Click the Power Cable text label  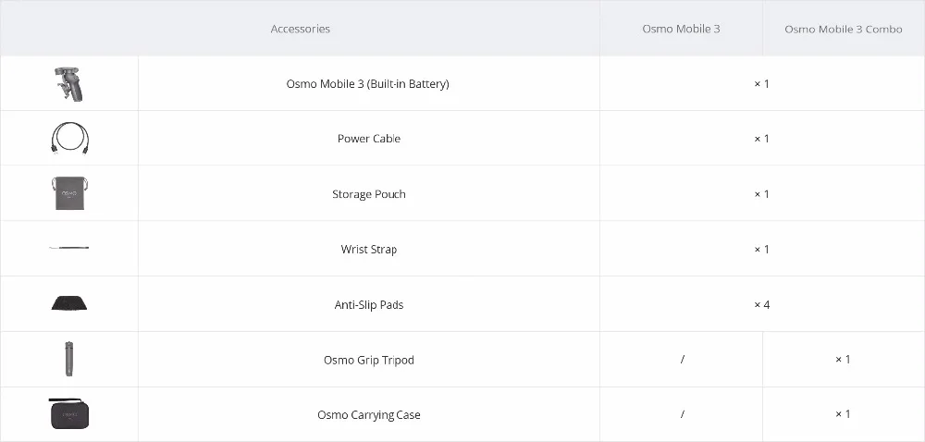pos(368,139)
